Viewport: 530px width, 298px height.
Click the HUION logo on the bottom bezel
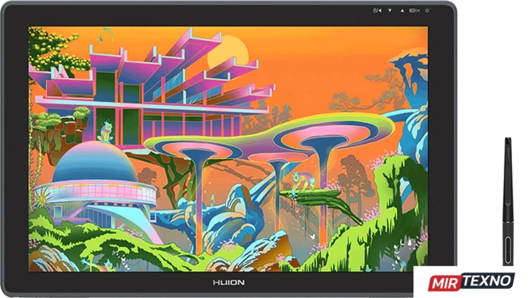click(228, 283)
